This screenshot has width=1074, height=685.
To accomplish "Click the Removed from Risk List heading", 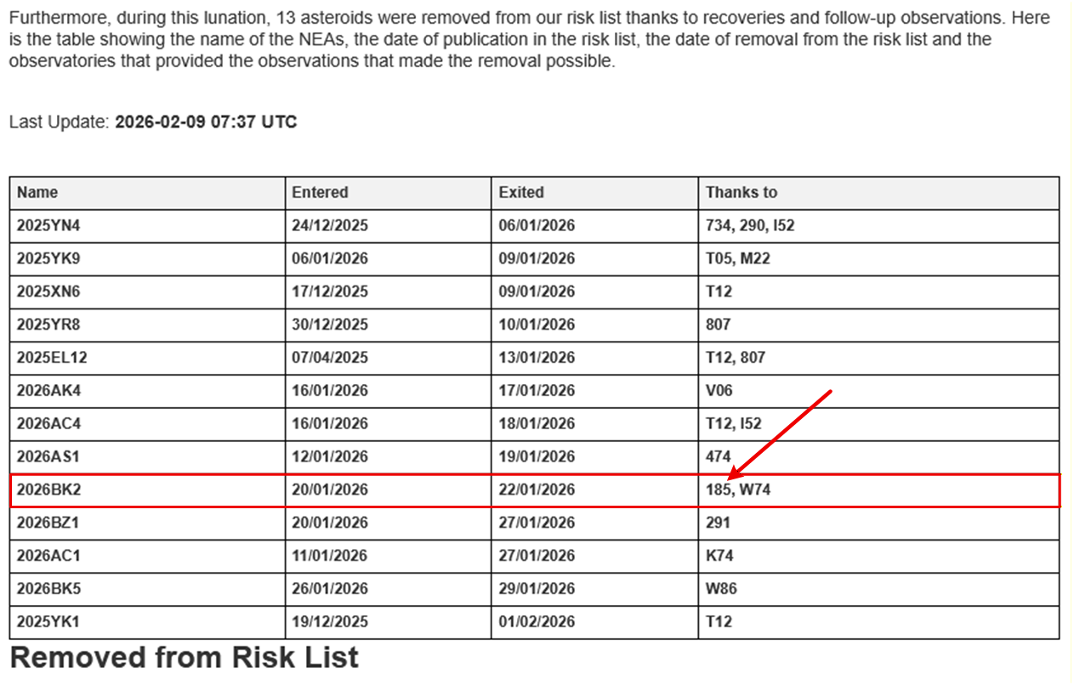I will pos(185,657).
